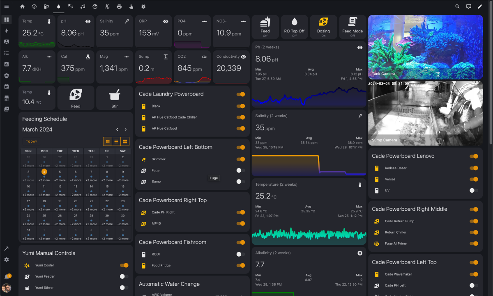This screenshot has width=493, height=296.
Task: Open the Tank Camera feed
Action: coord(425,47)
